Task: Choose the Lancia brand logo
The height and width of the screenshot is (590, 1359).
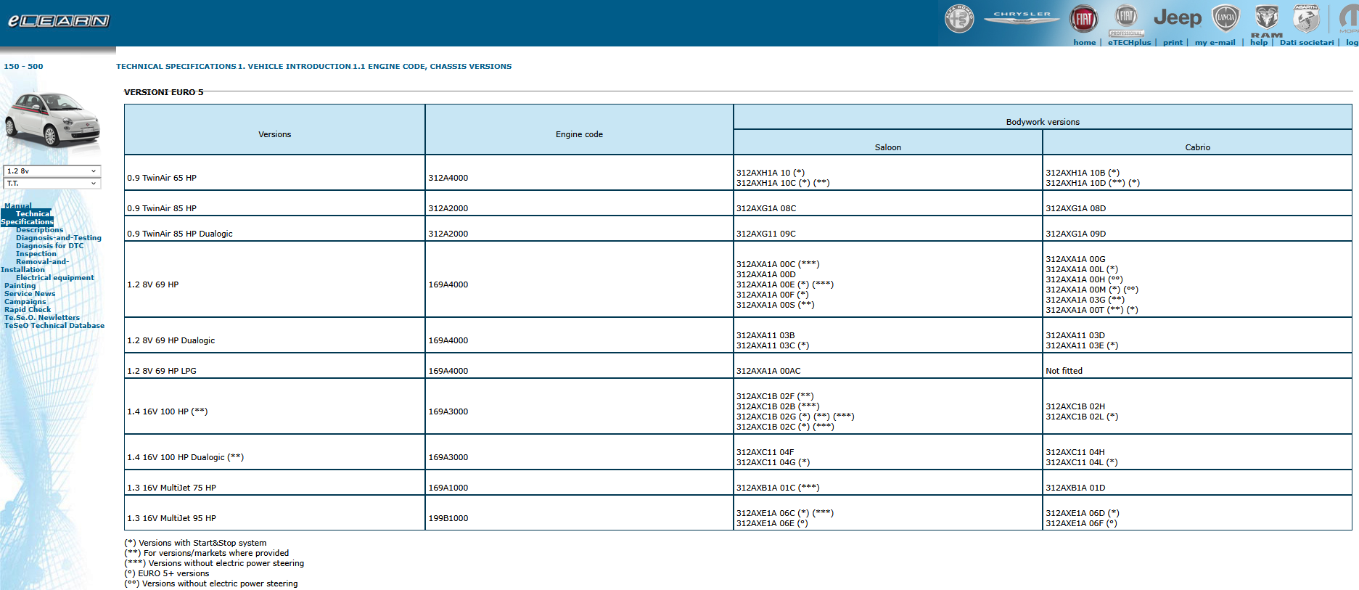Action: [1225, 18]
